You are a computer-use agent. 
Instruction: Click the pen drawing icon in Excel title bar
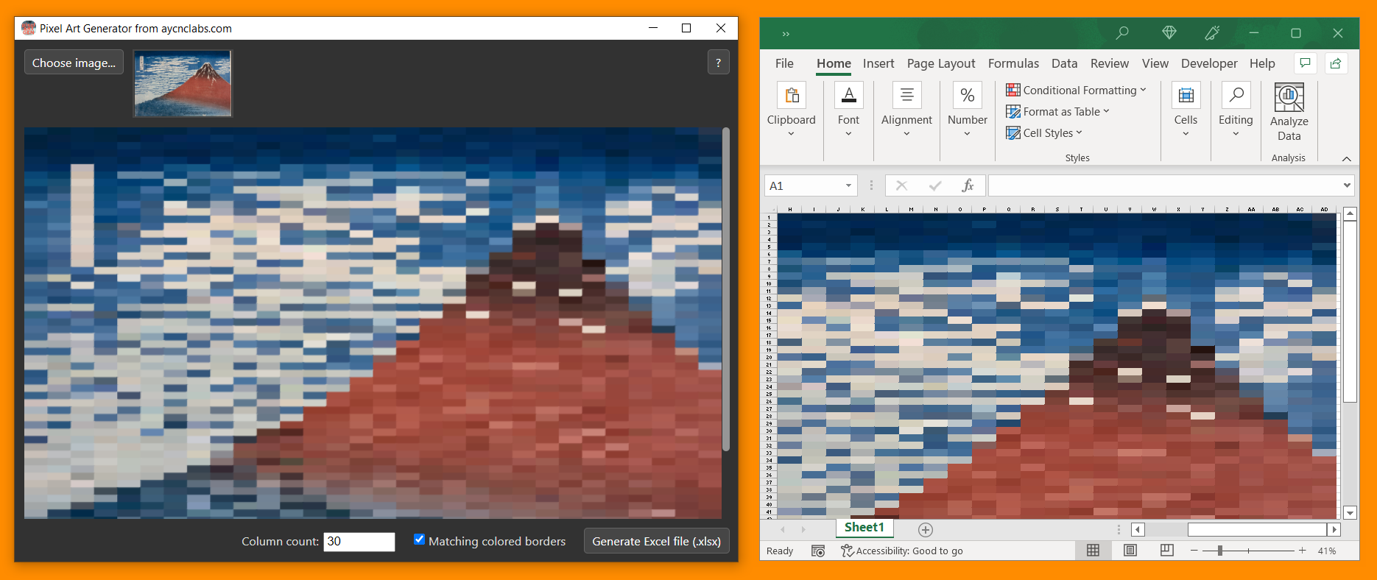(1212, 32)
